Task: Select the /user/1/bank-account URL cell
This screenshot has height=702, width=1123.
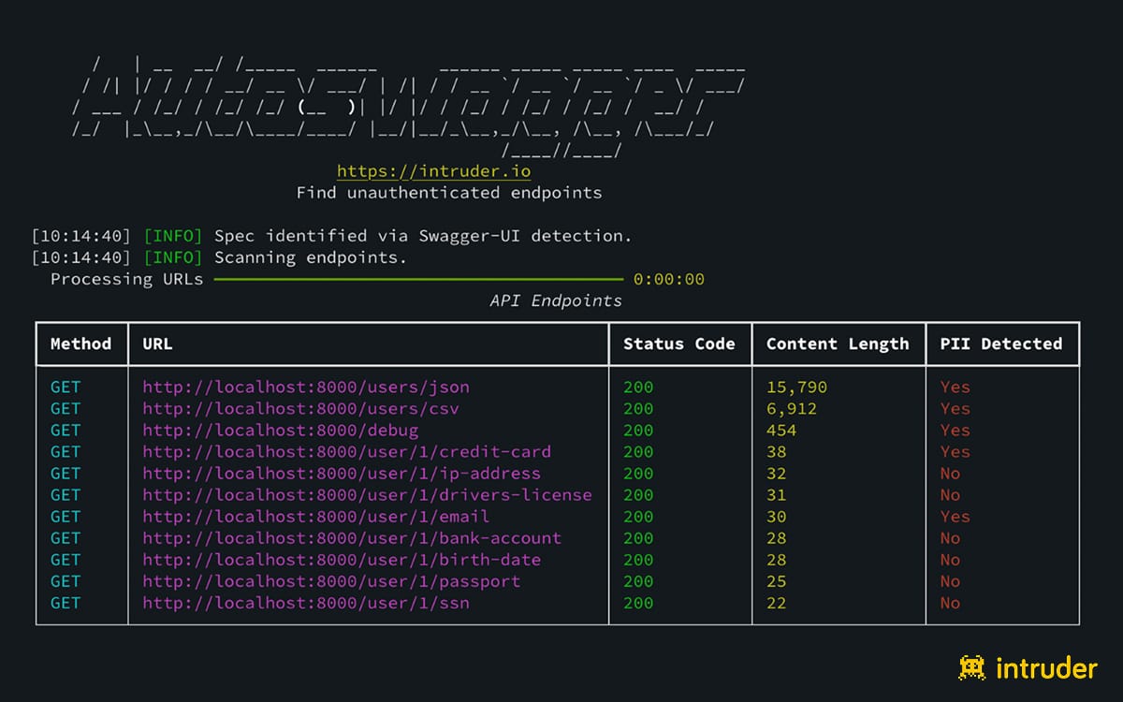Action: tap(352, 537)
